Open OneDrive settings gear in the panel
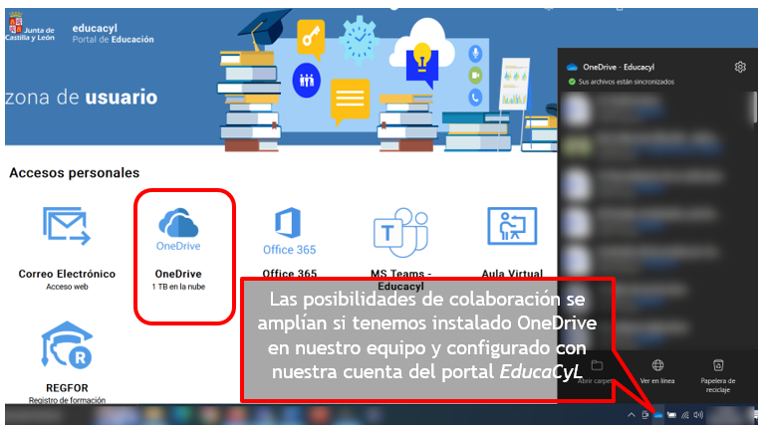Screen dimensions: 761x428 740,67
